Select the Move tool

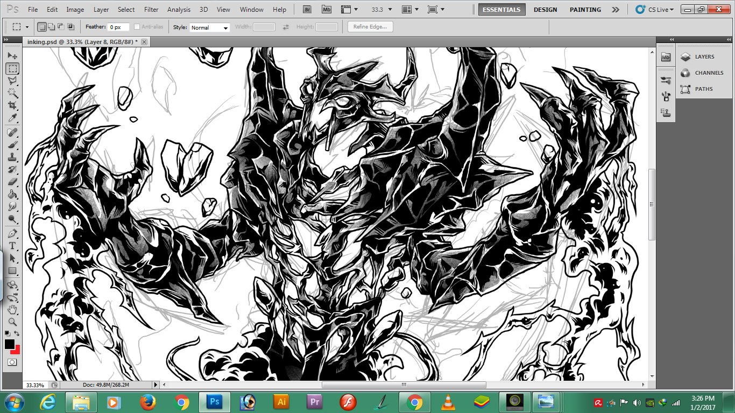point(12,56)
